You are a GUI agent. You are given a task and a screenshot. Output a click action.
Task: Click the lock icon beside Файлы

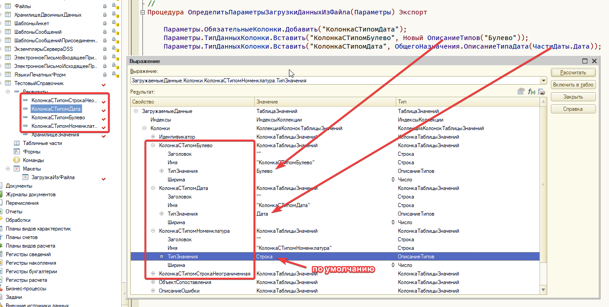click(105, 6)
